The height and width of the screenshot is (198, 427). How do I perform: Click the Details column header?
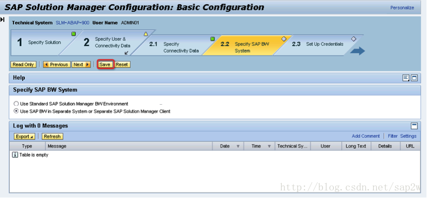tap(385, 146)
